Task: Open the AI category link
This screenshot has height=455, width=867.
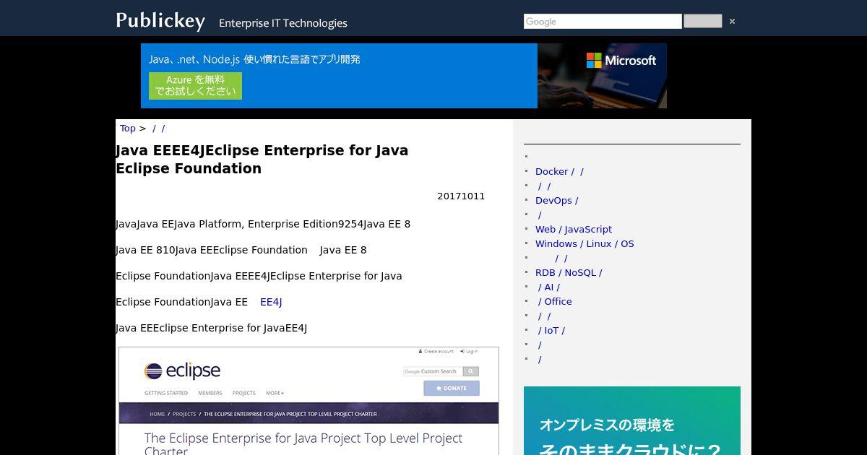Action: (548, 287)
